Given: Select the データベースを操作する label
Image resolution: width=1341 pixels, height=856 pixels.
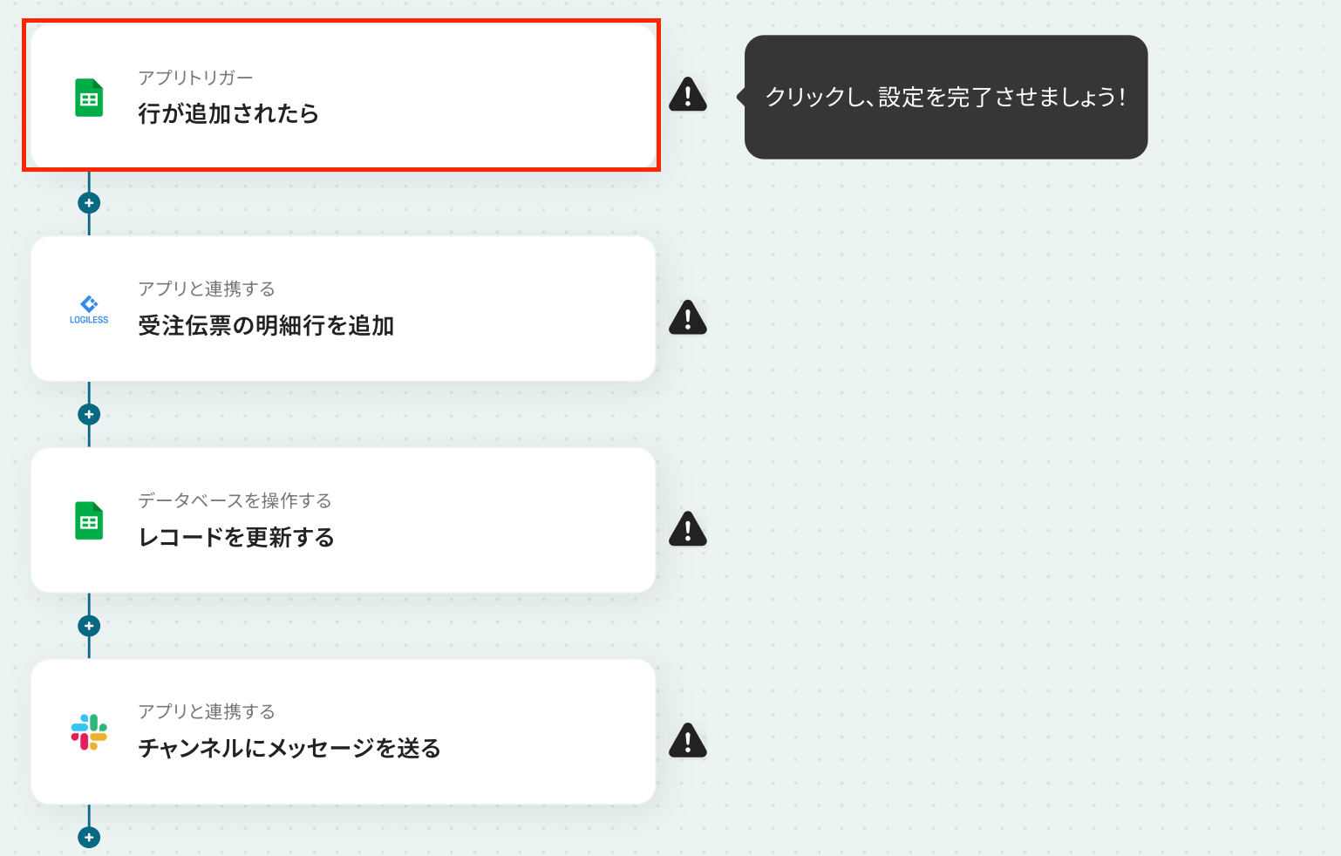Looking at the screenshot, I should [235, 500].
